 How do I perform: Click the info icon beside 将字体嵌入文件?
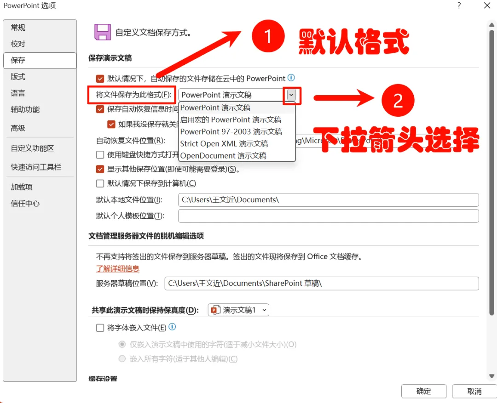coord(172,327)
